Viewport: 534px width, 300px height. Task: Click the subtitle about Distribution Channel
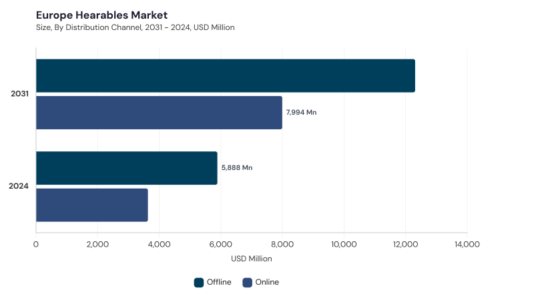tap(136, 27)
